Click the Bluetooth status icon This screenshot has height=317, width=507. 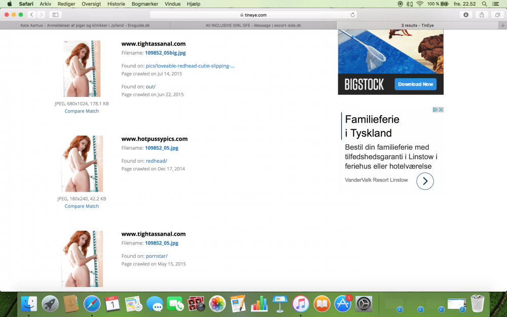[x=409, y=4]
